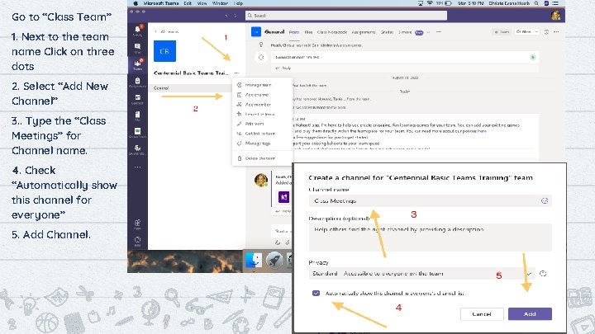Image resolution: width=595 pixels, height=334 pixels.
Task: Click the privacy info icon beside the dropdown
Action: tap(543, 274)
